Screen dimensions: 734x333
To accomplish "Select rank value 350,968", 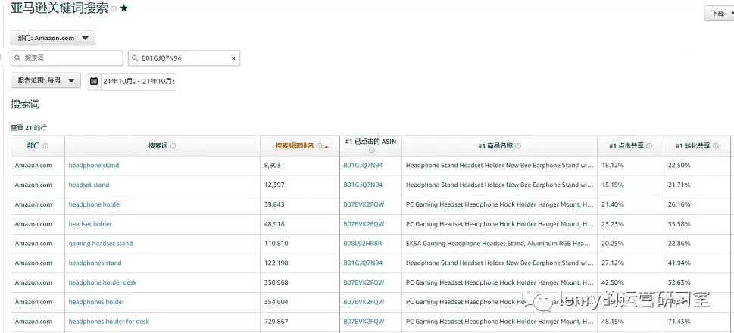I will 276,282.
